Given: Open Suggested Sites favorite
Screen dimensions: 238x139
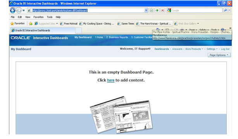Looking at the screenshot, I should pos(45,24).
